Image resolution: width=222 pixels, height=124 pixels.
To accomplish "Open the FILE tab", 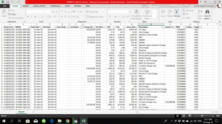I will coord(5,6).
